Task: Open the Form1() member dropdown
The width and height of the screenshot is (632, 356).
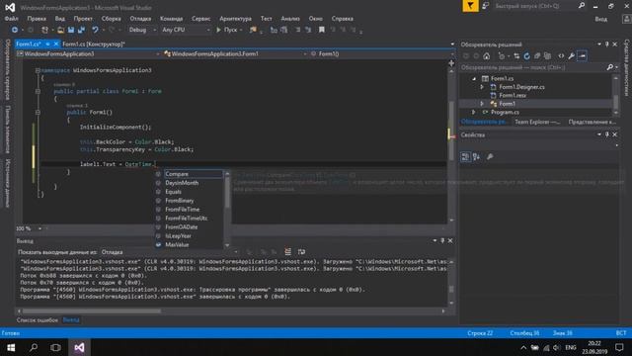Action: point(382,53)
